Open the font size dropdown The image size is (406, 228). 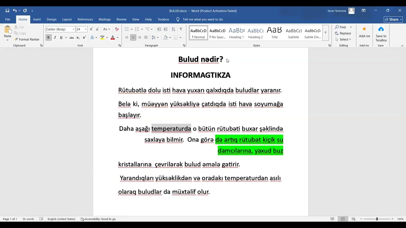[x=86, y=29]
